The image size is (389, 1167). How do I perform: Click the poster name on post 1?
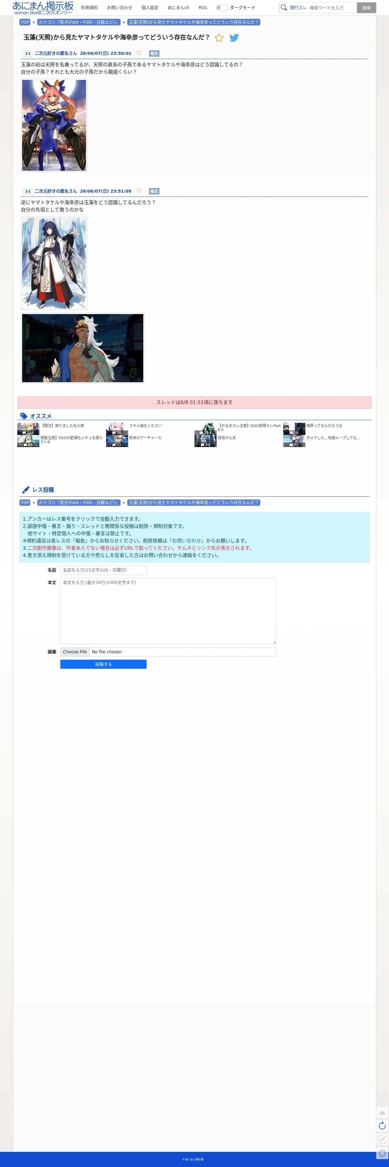click(x=56, y=53)
